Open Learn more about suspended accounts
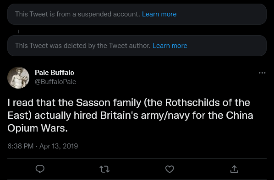 click(159, 14)
